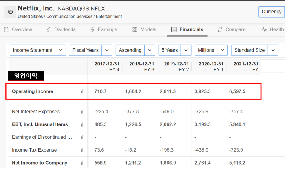The height and width of the screenshot is (170, 288).
Task: Expand the 5 Years dropdown arrow
Action: (186, 50)
